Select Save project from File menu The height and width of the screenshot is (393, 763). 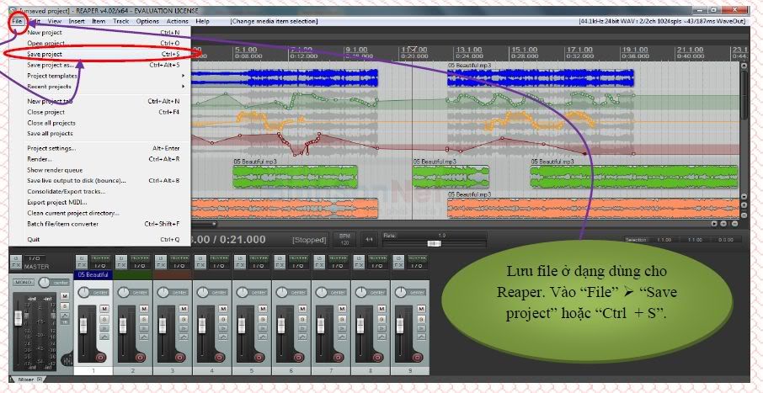[45, 54]
